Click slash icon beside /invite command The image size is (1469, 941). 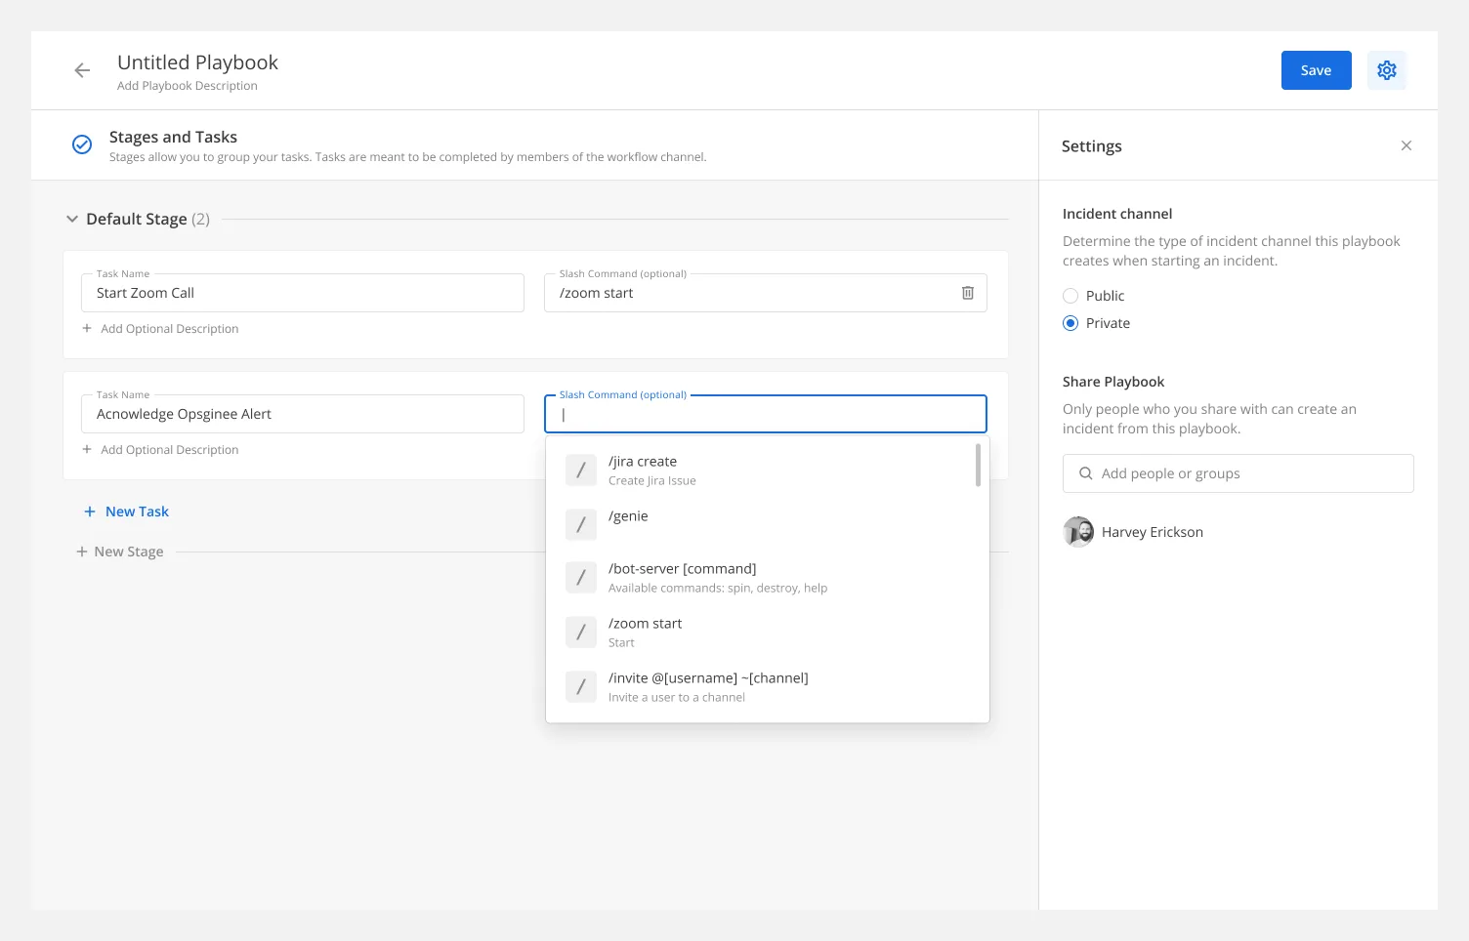tap(581, 687)
